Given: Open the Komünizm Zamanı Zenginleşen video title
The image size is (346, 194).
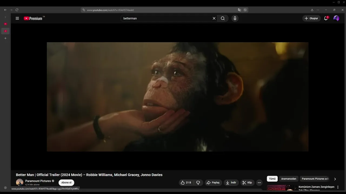Looking at the screenshot, I should pos(317,188).
